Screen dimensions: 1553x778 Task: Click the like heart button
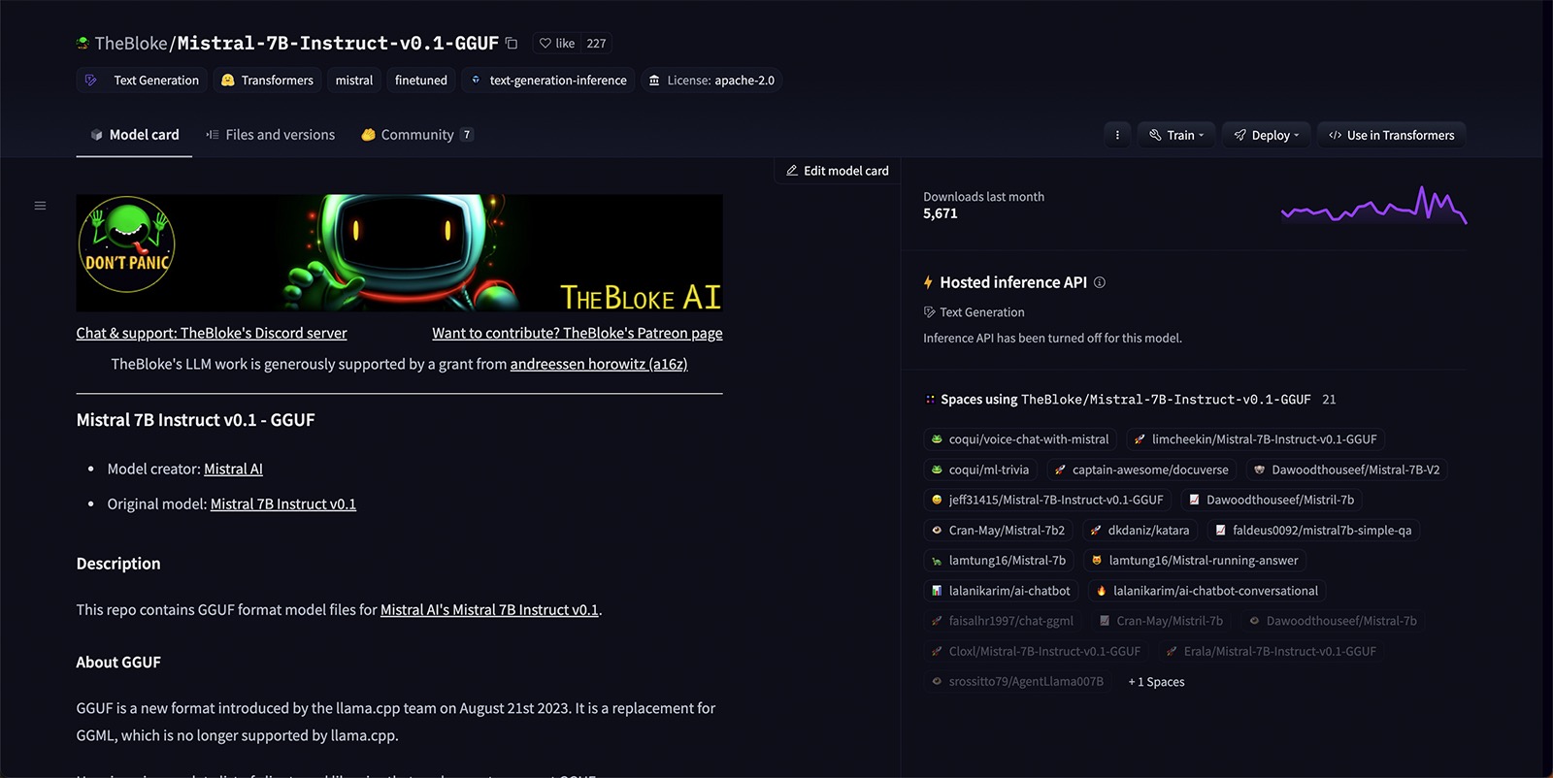(x=557, y=43)
